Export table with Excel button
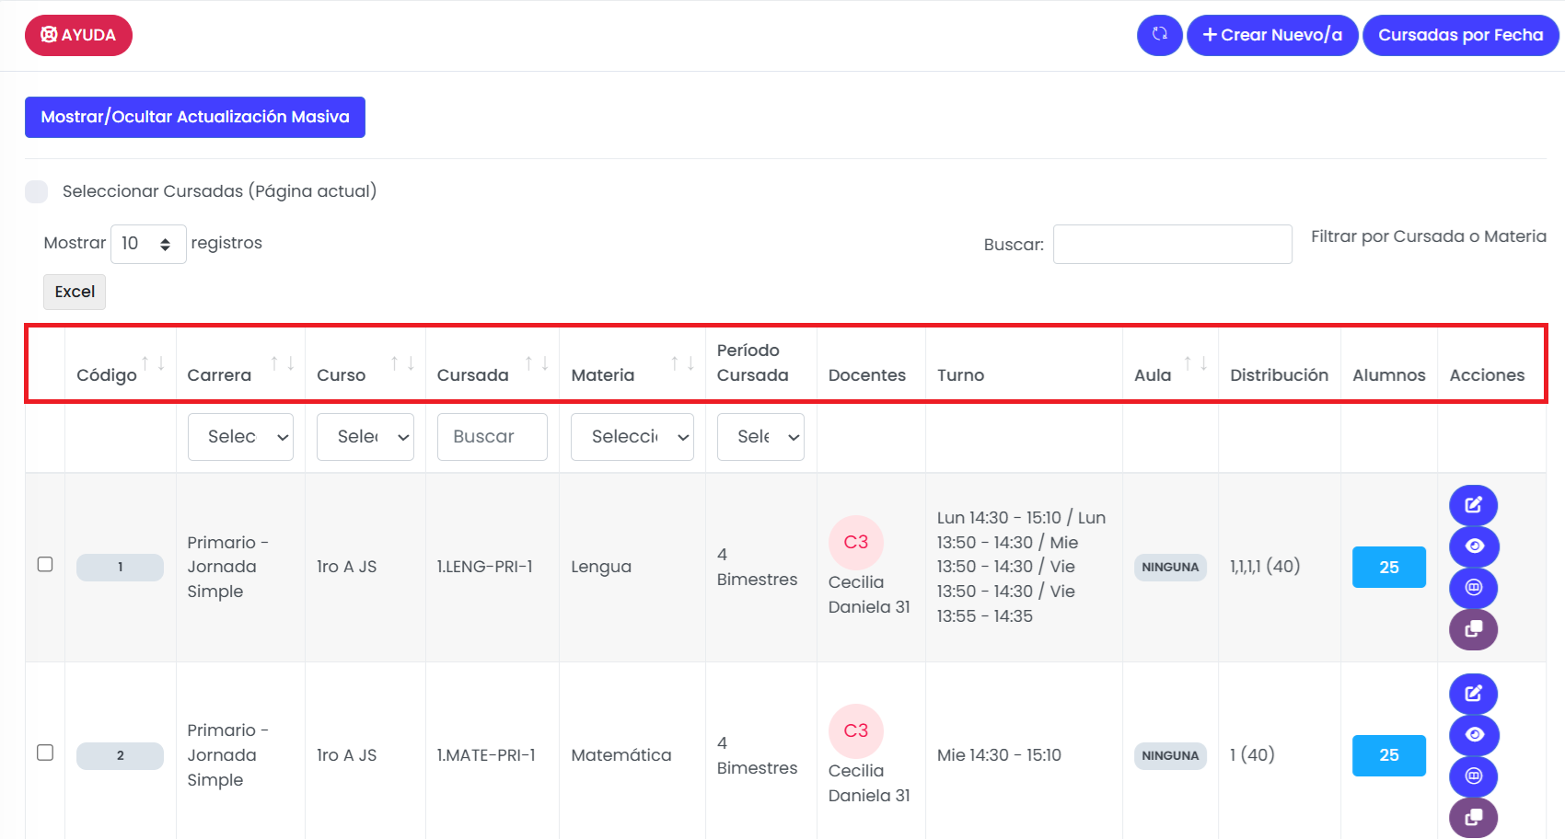The width and height of the screenshot is (1565, 839). click(75, 292)
